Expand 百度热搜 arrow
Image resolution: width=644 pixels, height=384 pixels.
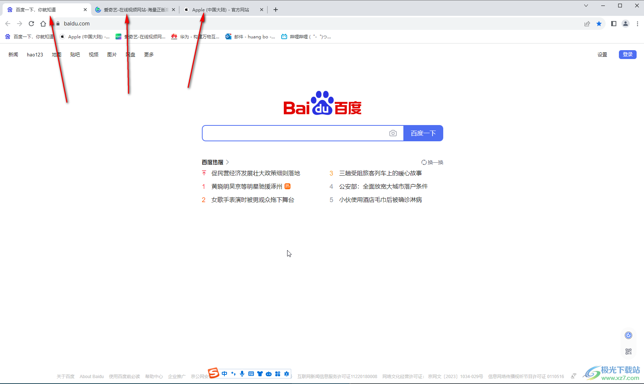tap(227, 162)
